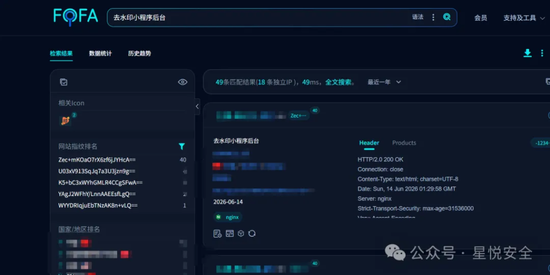The height and width of the screenshot is (275, 550).
Task: Toggle the eye visibility icon in sidebar
Action: [183, 82]
